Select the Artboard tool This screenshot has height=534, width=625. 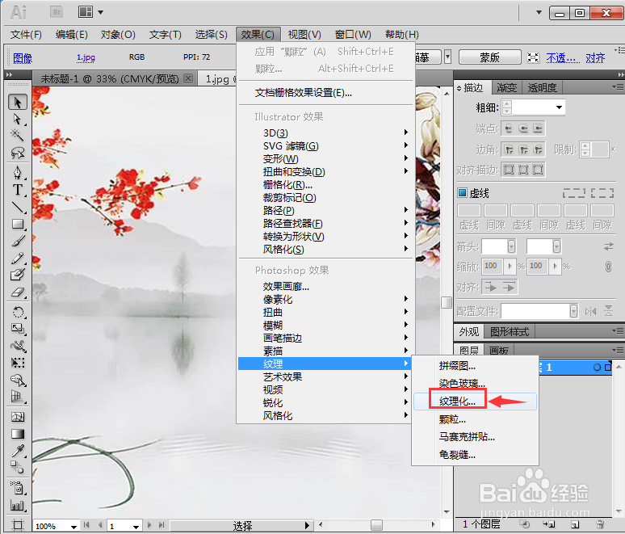tap(18, 525)
